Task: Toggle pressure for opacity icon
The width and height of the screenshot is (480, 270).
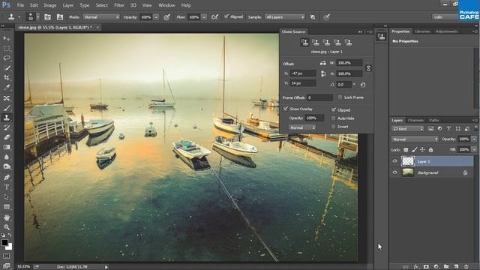Action: [x=166, y=17]
